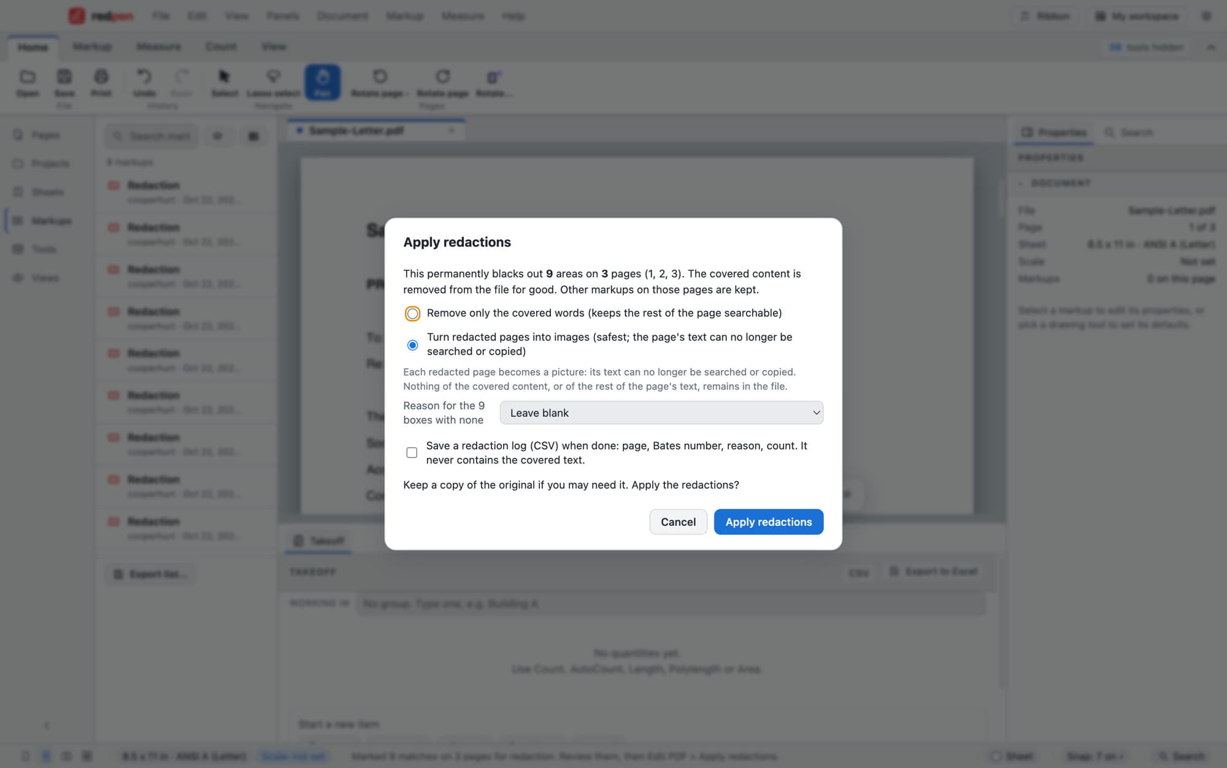Collapse the ribbon with the top-right chevron
Screen dimensions: 1227x768
(x=1211, y=47)
